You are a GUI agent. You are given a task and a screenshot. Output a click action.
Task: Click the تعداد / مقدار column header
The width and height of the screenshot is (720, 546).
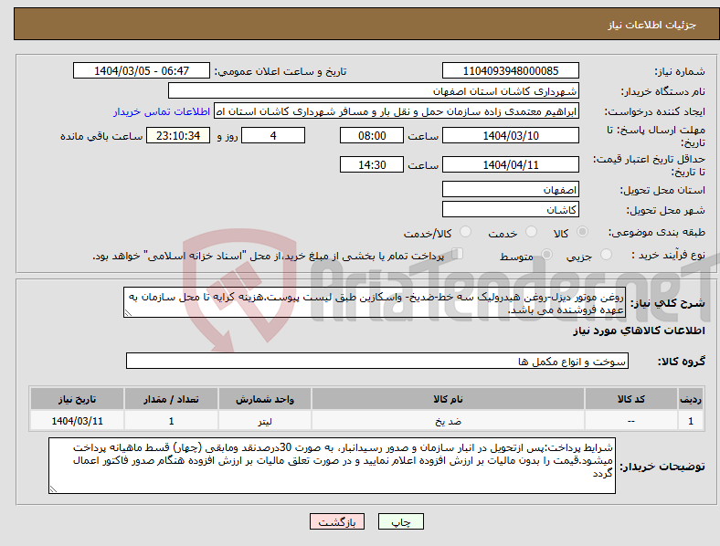[x=171, y=399]
